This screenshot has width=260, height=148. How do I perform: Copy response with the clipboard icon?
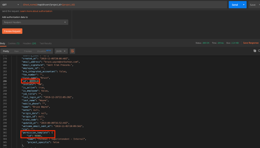tap(255, 51)
